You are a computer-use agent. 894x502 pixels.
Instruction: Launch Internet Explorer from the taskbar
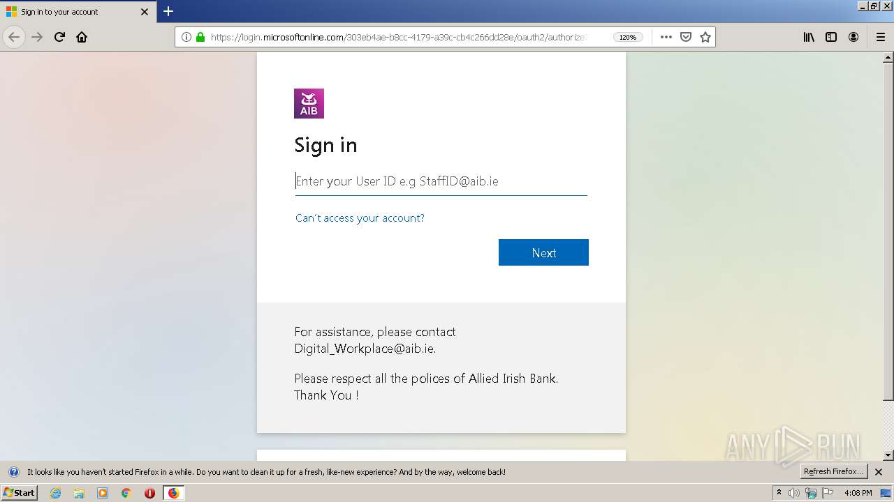tap(56, 493)
